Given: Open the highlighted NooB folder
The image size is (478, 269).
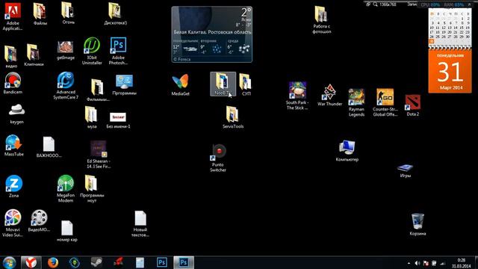Looking at the screenshot, I should point(223,84).
